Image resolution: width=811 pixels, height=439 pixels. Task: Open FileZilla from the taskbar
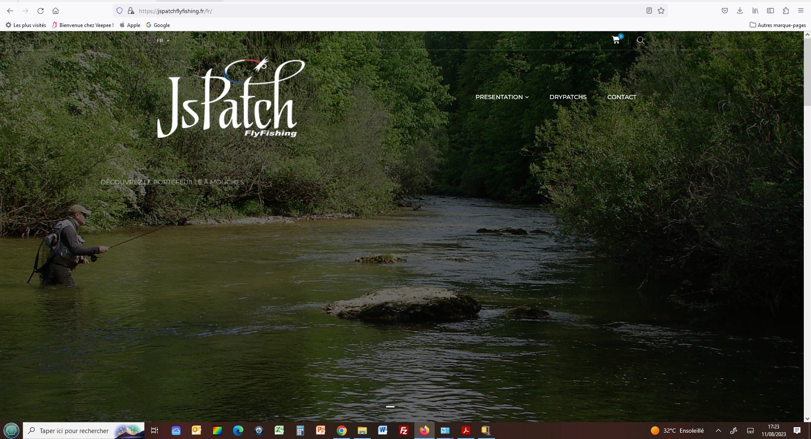403,431
